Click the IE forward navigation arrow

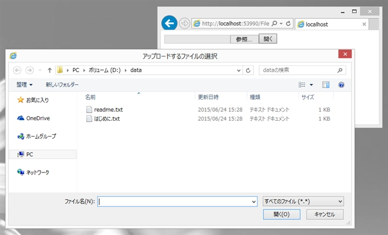coord(184,23)
